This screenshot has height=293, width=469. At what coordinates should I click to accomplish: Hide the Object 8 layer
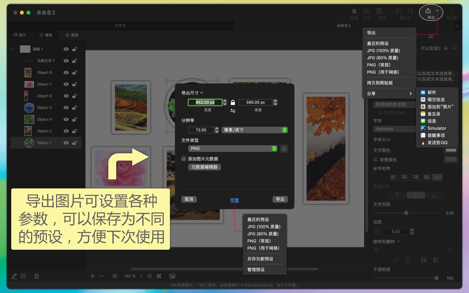click(66, 72)
